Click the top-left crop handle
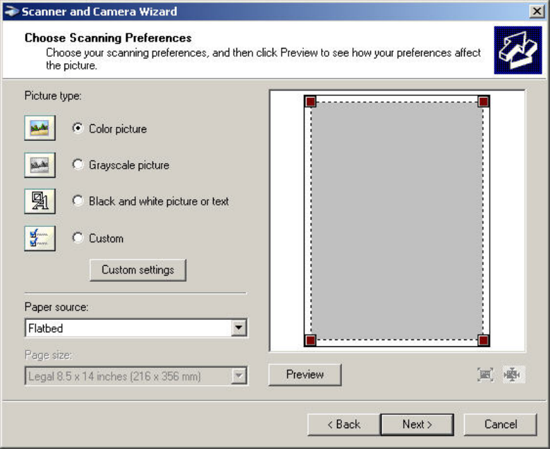 [x=311, y=101]
